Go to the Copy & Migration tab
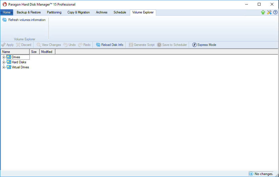This screenshot has height=177, width=279. (x=78, y=12)
